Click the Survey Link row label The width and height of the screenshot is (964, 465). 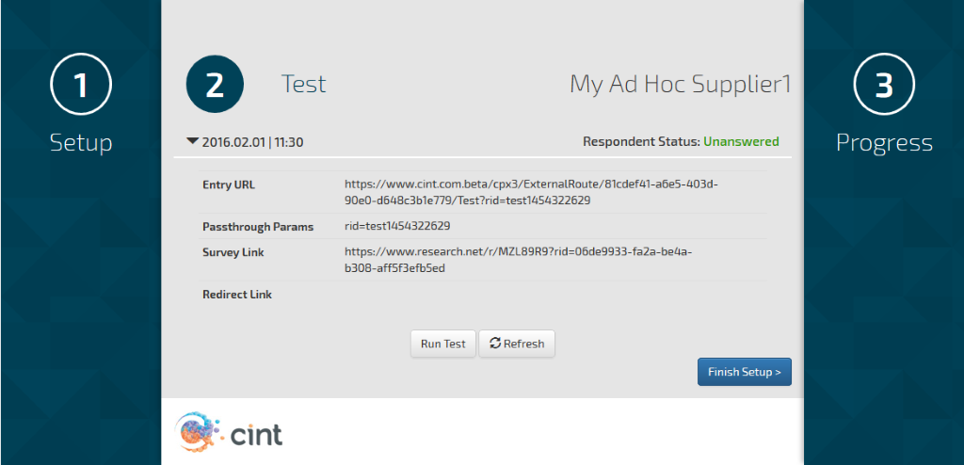click(233, 252)
